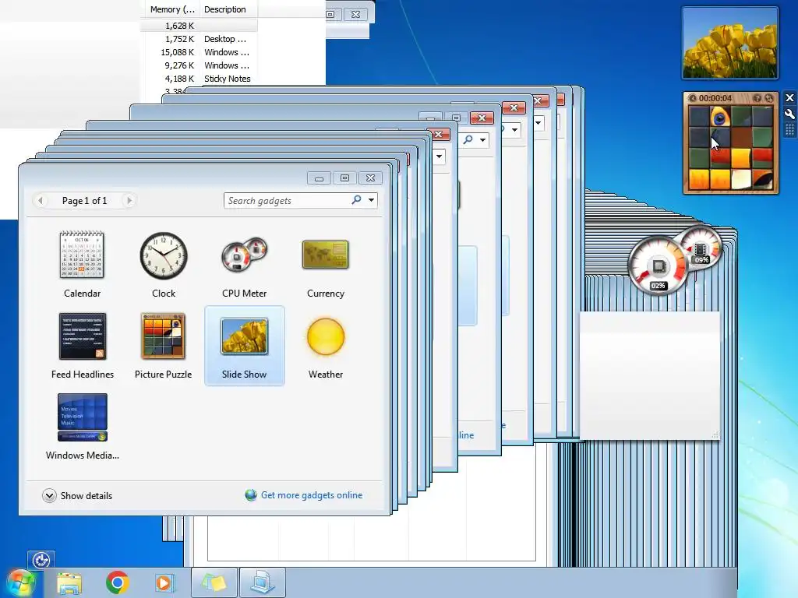798x598 pixels.
Task: Click the search magnifier icon in gadgets window
Action: [357, 200]
